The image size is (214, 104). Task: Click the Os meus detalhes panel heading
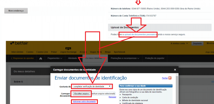click(x=24, y=71)
